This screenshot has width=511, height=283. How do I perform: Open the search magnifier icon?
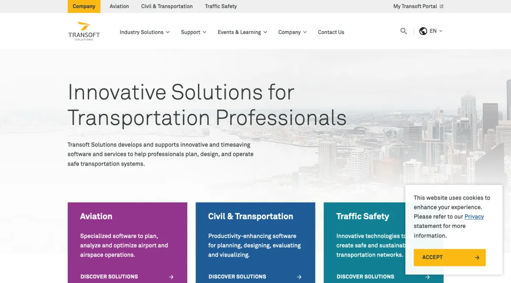coord(404,31)
